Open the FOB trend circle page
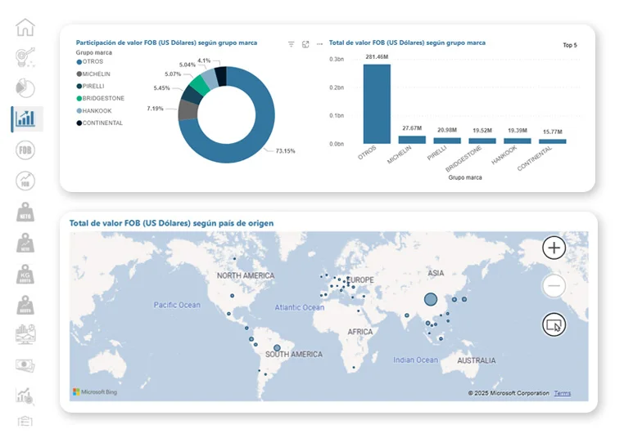This screenshot has width=624, height=438. tap(25, 181)
